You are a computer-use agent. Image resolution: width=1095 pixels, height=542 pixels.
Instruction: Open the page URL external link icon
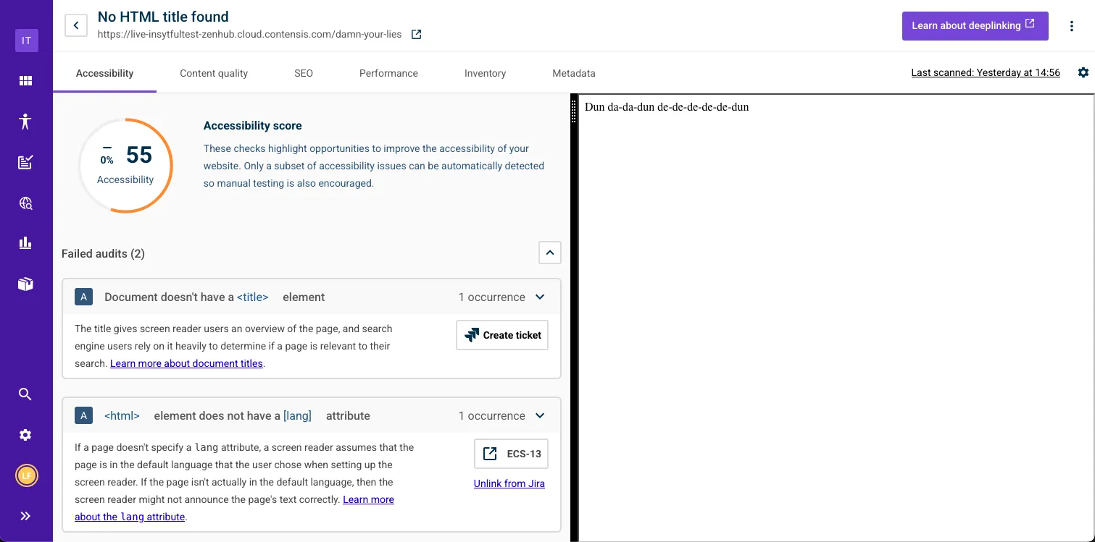coord(416,34)
